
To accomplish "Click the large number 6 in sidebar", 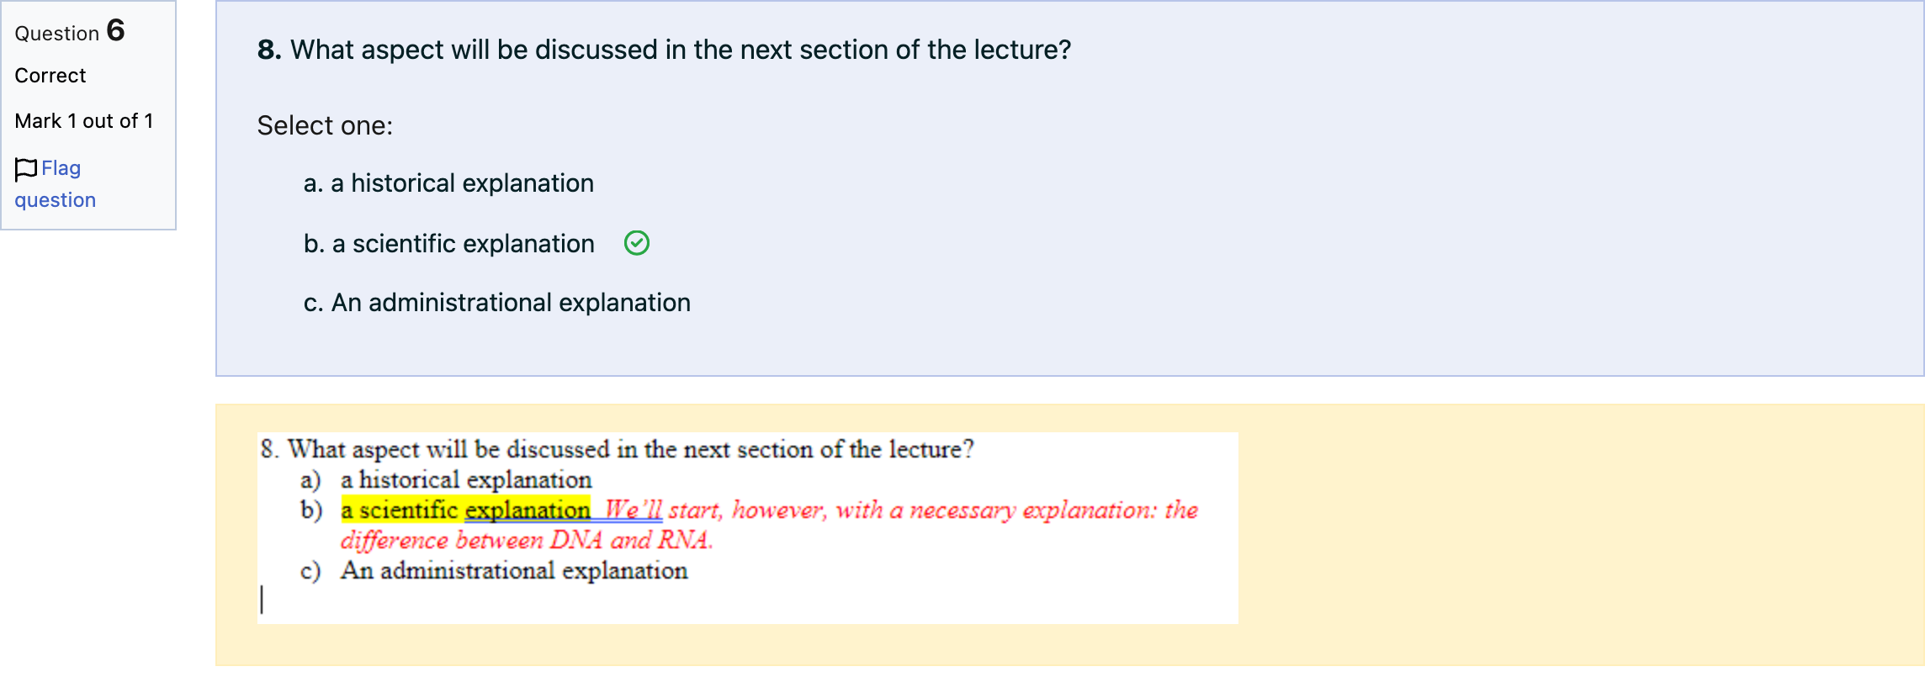I will [116, 30].
